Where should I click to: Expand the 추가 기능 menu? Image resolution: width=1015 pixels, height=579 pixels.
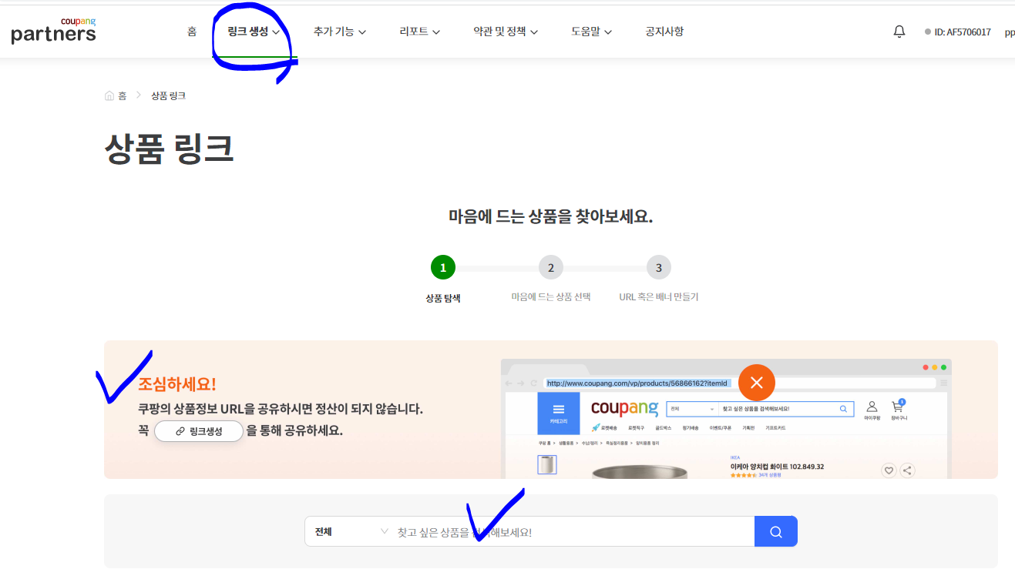point(340,32)
